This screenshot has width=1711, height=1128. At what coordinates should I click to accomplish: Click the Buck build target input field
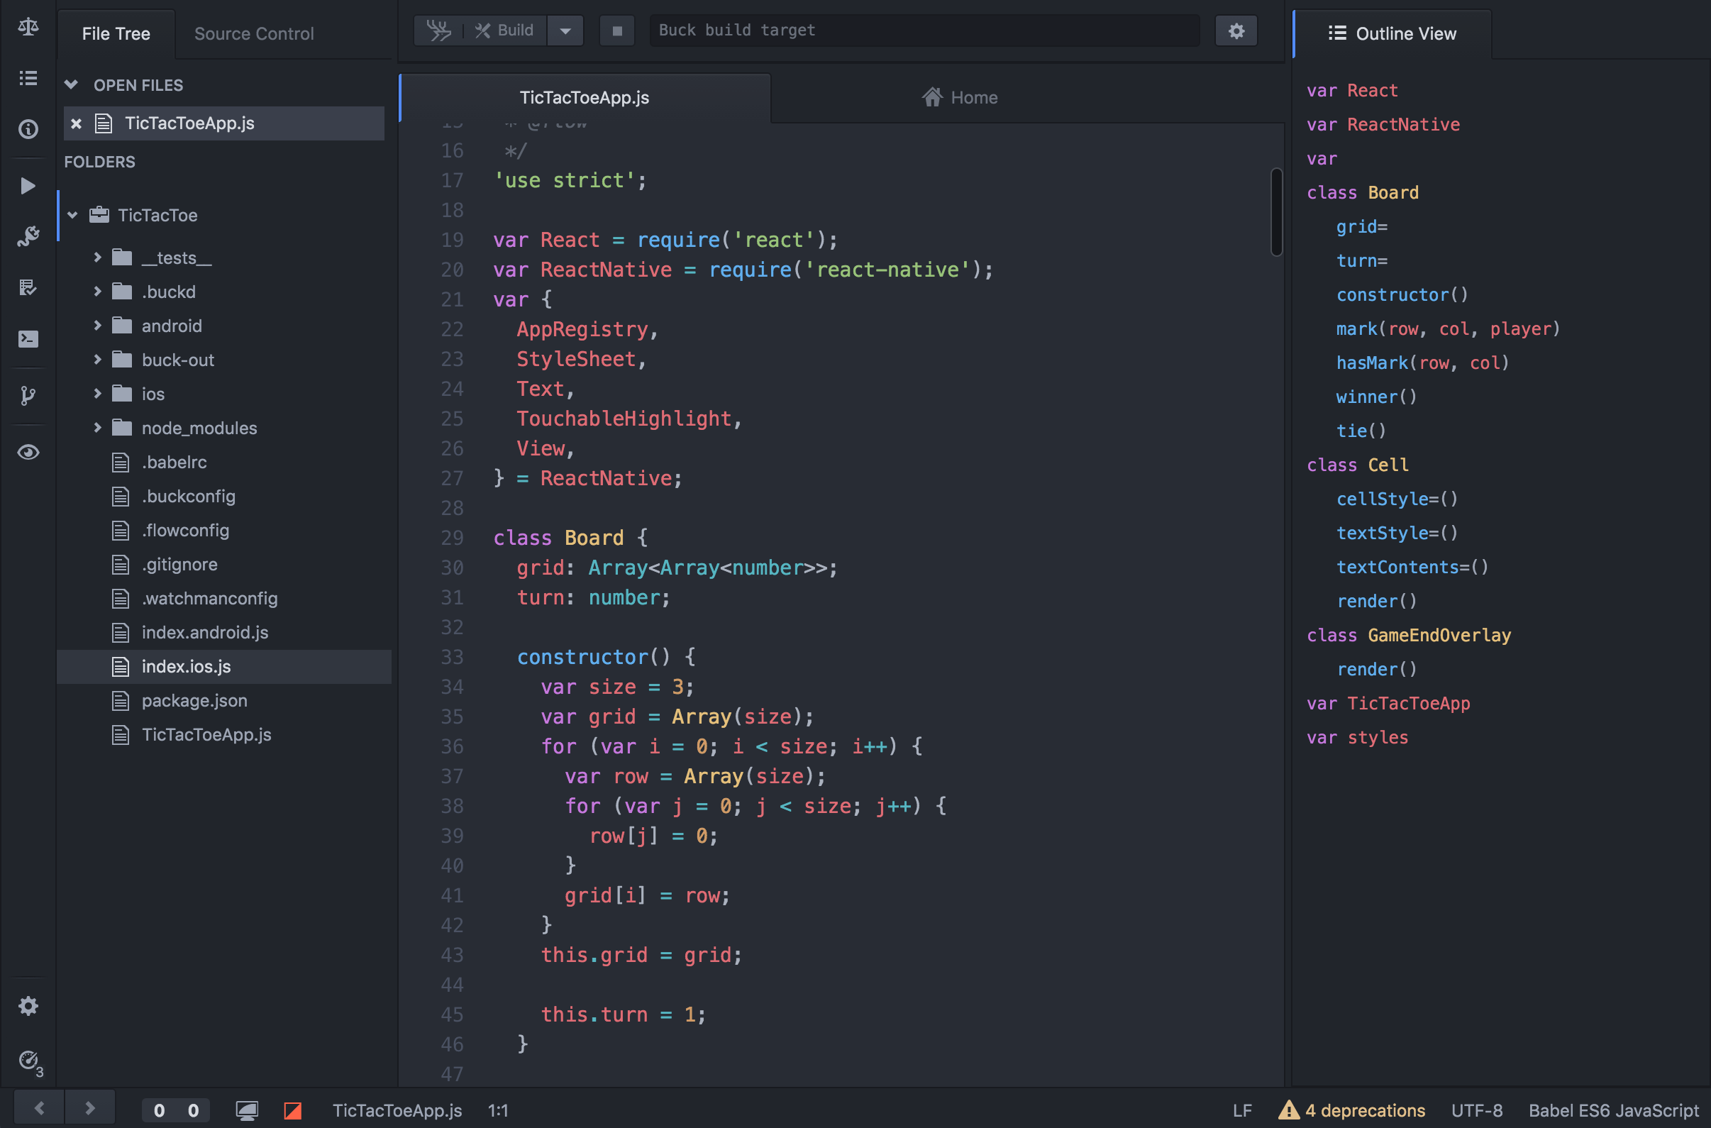tap(924, 31)
